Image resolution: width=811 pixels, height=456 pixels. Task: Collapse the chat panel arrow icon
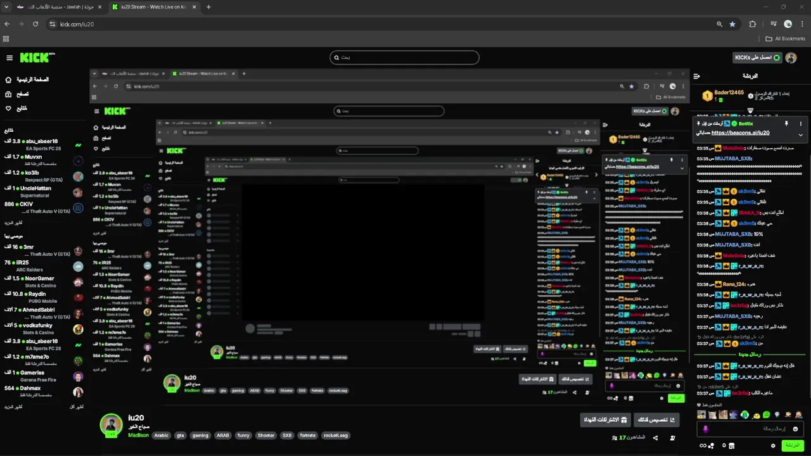tap(696, 76)
